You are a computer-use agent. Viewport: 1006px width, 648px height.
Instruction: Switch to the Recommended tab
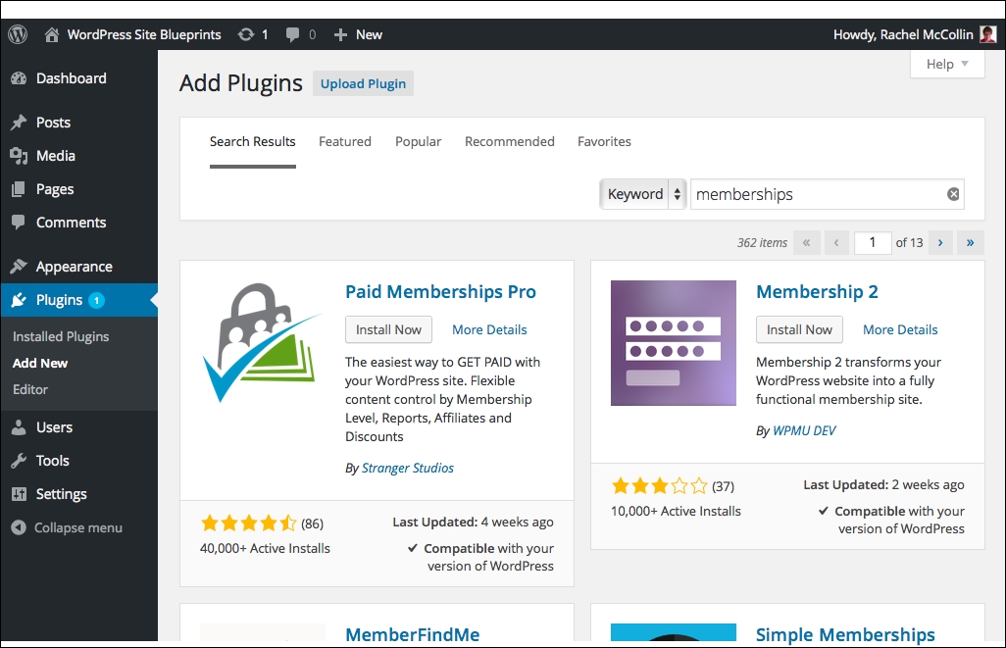(510, 142)
